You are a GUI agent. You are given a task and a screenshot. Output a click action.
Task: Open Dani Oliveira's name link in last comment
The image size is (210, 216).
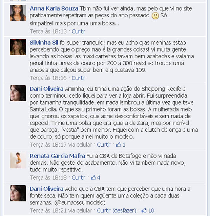pyautogui.click(x=46, y=189)
